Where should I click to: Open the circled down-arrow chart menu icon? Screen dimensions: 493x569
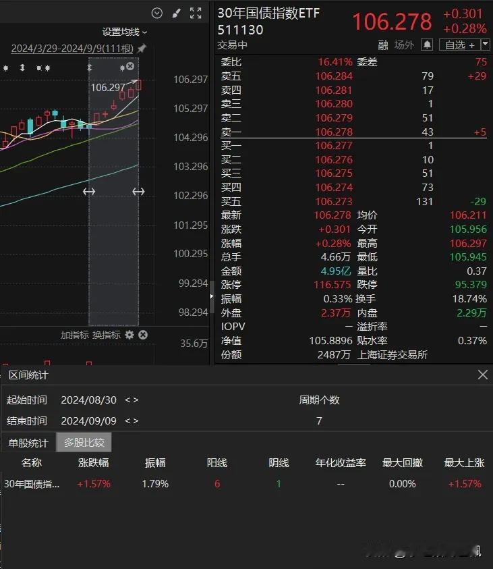click(x=157, y=13)
